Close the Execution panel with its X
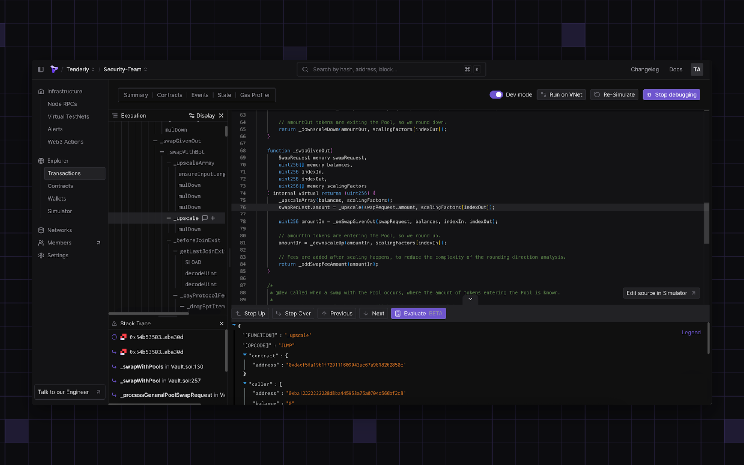This screenshot has height=465, width=744. tap(221, 115)
